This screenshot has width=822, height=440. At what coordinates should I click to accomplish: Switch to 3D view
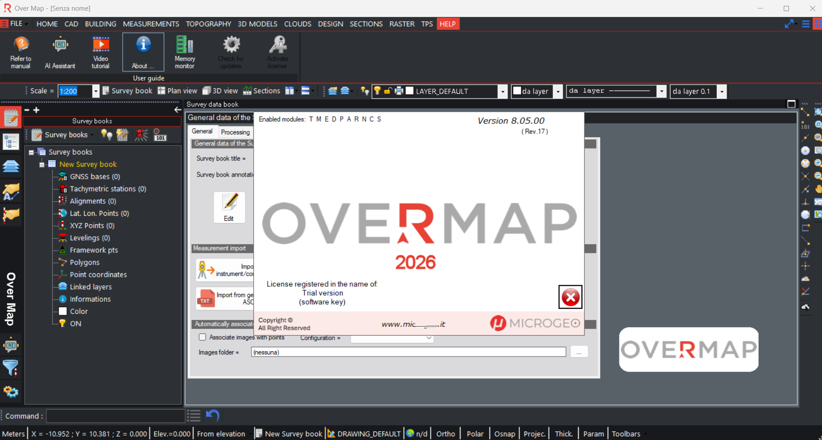coord(220,91)
